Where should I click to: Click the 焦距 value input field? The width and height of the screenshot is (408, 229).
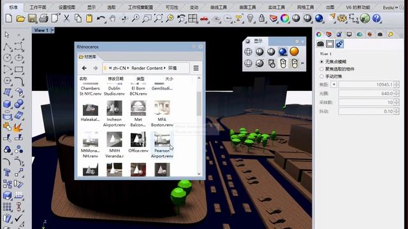point(366,85)
